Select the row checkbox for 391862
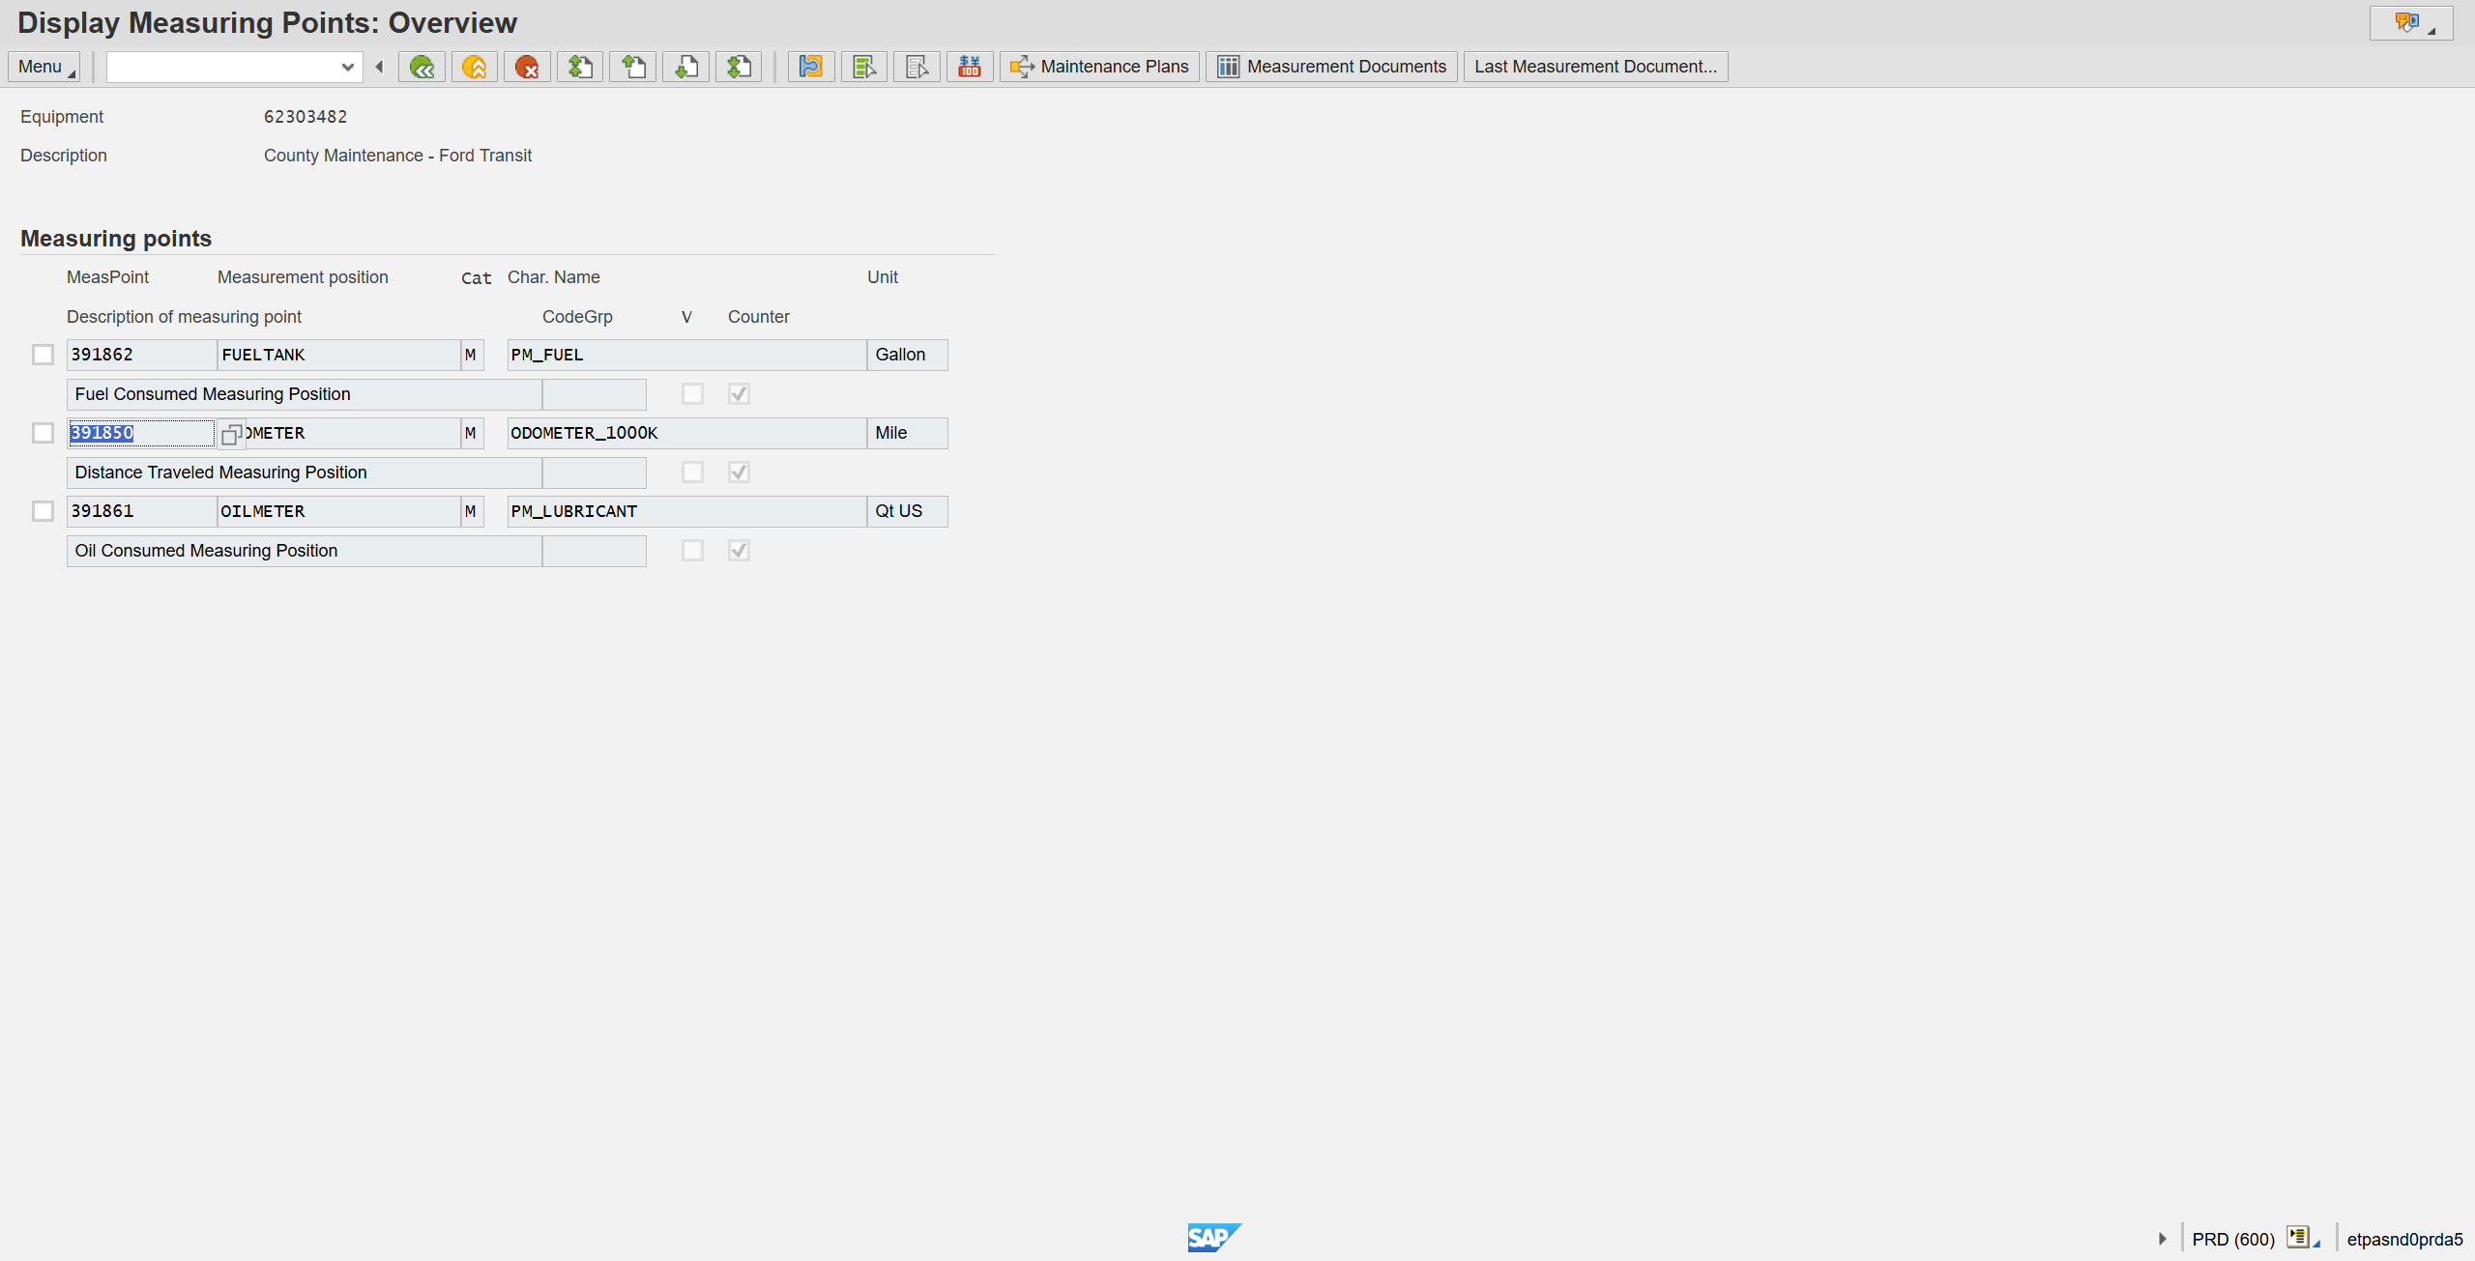The height and width of the screenshot is (1261, 2475). coord(43,355)
